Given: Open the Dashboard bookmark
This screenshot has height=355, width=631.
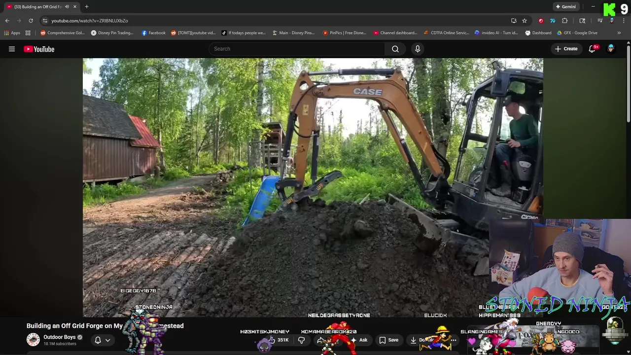Looking at the screenshot, I should [x=538, y=33].
